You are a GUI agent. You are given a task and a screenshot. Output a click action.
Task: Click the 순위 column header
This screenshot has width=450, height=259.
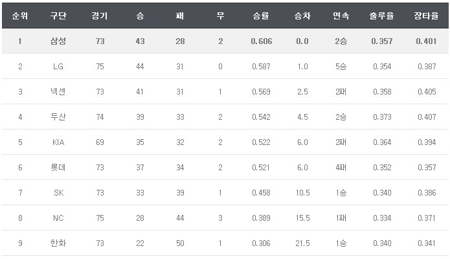20,16
